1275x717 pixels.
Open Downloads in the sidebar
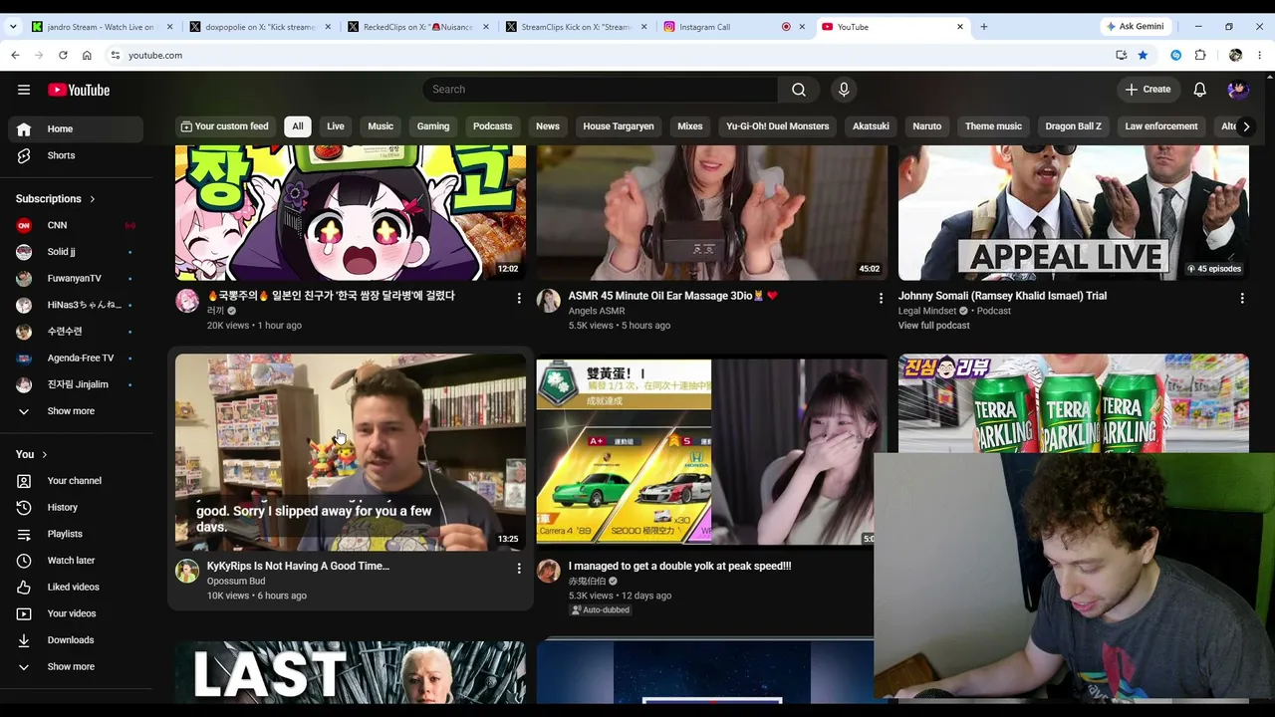pos(76,640)
